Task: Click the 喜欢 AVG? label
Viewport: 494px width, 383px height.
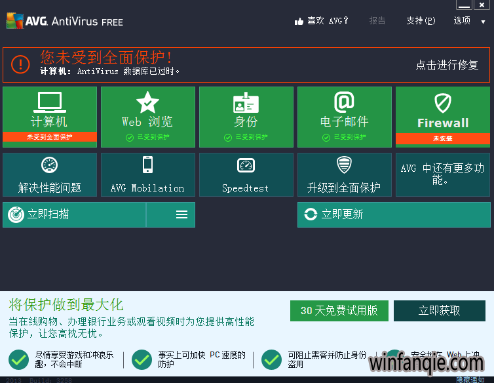Action: [x=328, y=20]
